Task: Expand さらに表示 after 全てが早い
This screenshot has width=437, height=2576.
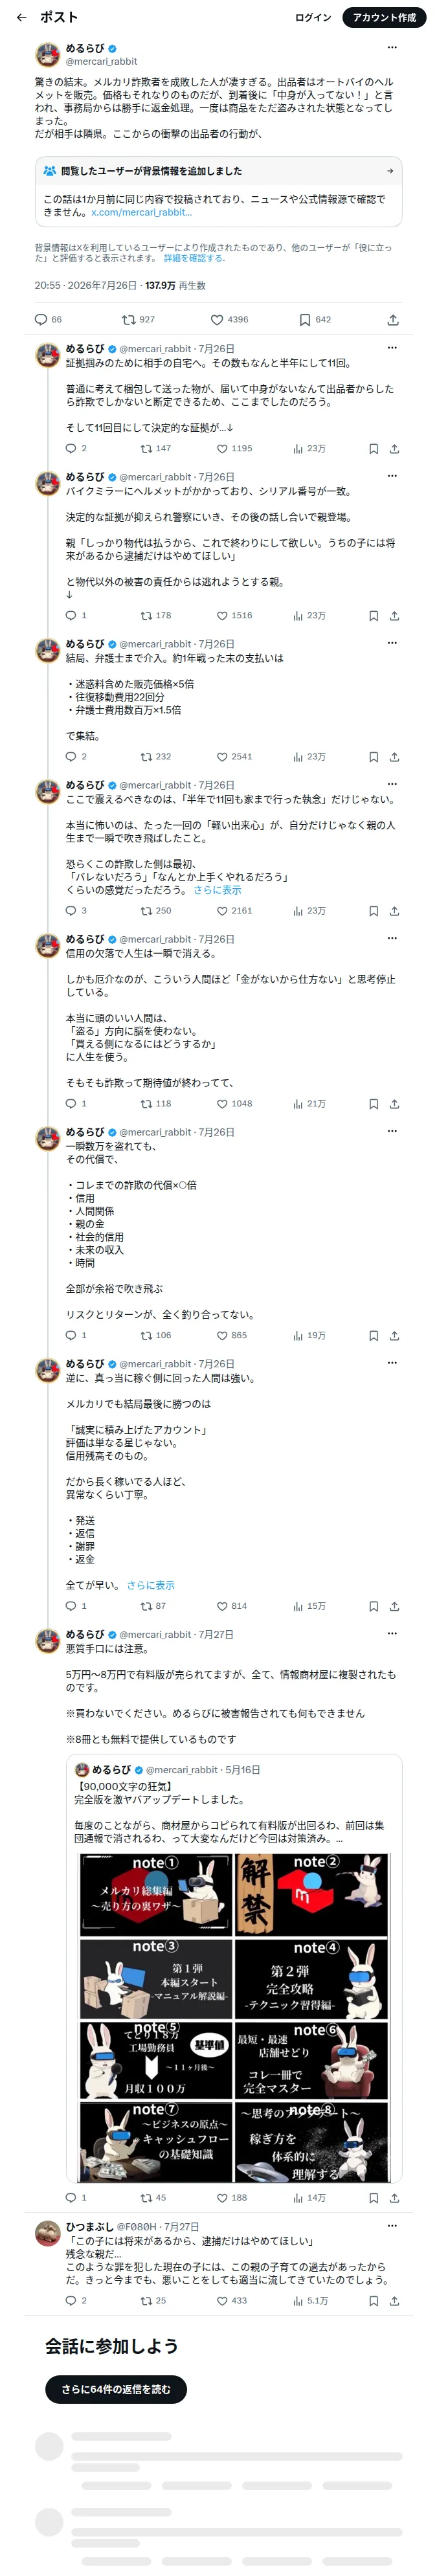Action: pyautogui.click(x=150, y=1585)
